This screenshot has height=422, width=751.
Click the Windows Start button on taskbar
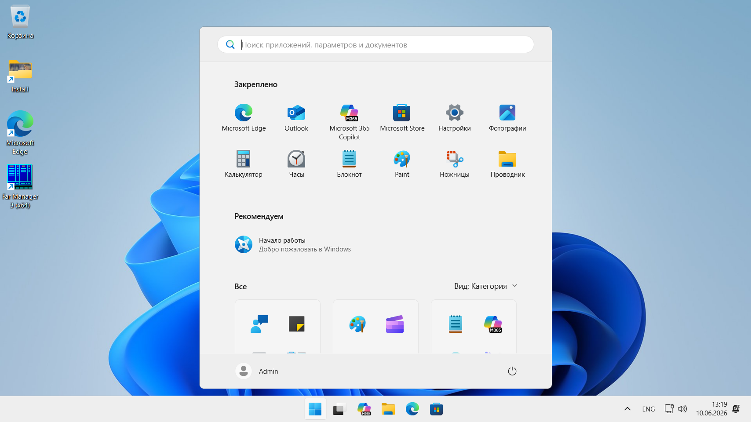click(315, 409)
